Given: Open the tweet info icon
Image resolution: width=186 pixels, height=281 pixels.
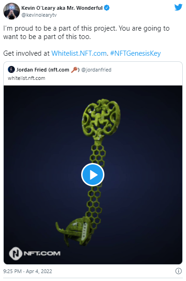Looking at the screenshot, I should click(178, 271).
